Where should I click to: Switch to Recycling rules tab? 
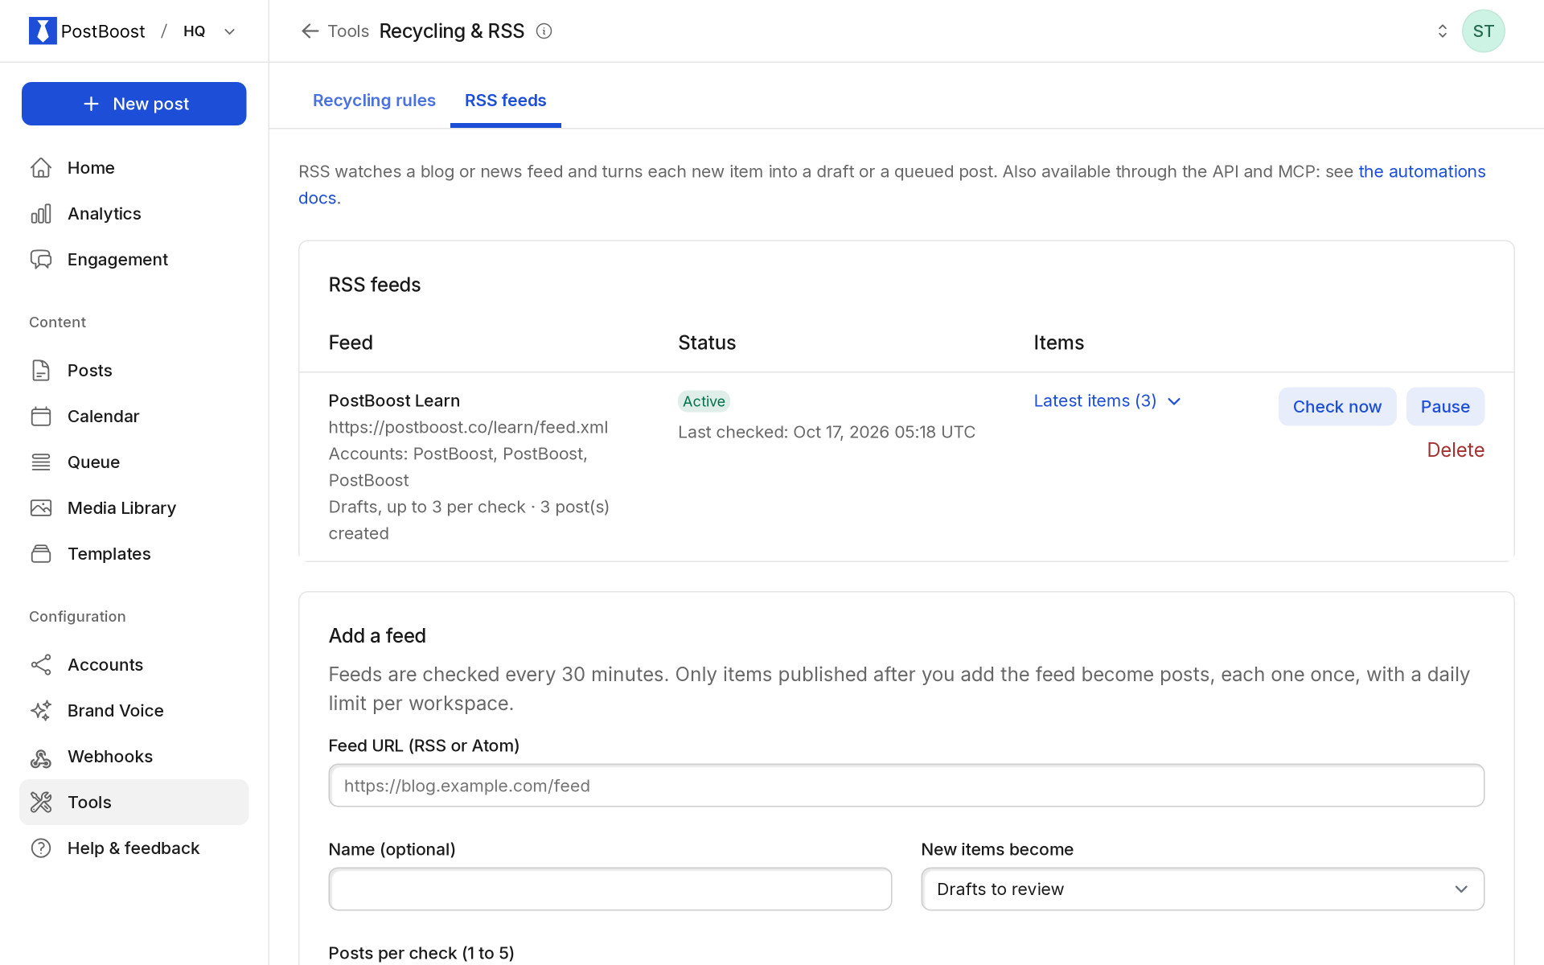click(x=374, y=101)
